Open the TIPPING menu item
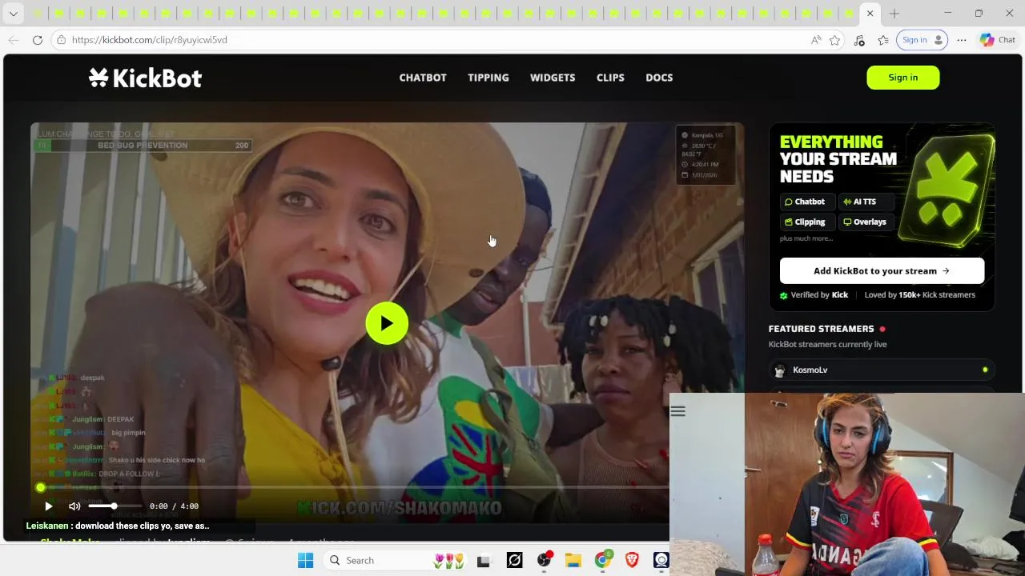1025x576 pixels. tap(488, 78)
